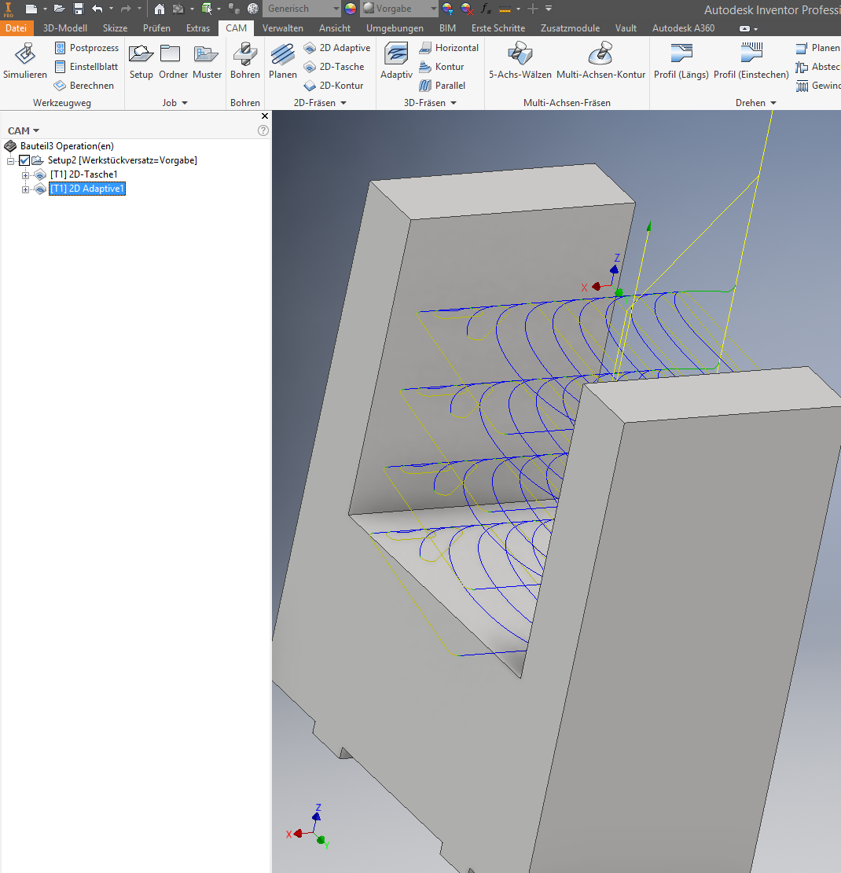The height and width of the screenshot is (873, 841).
Task: Open the 5-Achs-Wälzen operation
Action: pos(520,61)
